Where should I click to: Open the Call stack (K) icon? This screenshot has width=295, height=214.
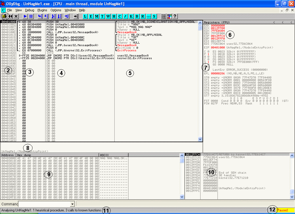(x=131, y=16)
